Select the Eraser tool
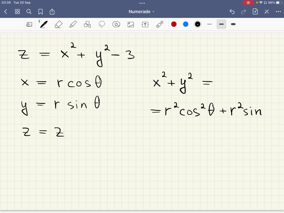Screen dimensions: 284x213 tap(58, 24)
